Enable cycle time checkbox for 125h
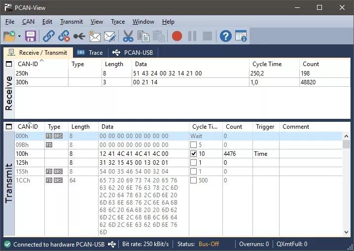The image size is (354, 251). pyautogui.click(x=193, y=163)
